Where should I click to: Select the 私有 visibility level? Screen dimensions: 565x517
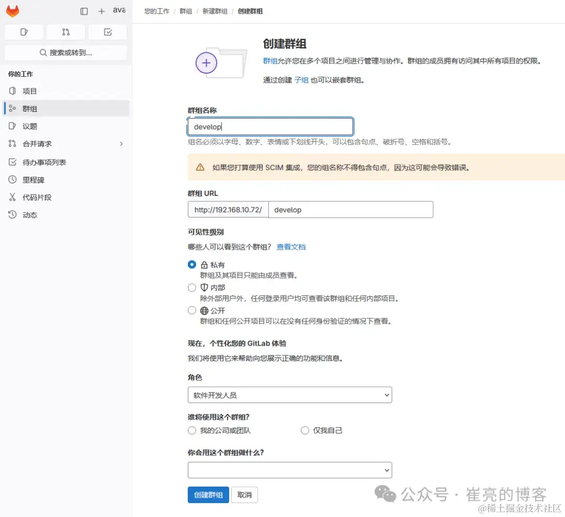pos(192,265)
